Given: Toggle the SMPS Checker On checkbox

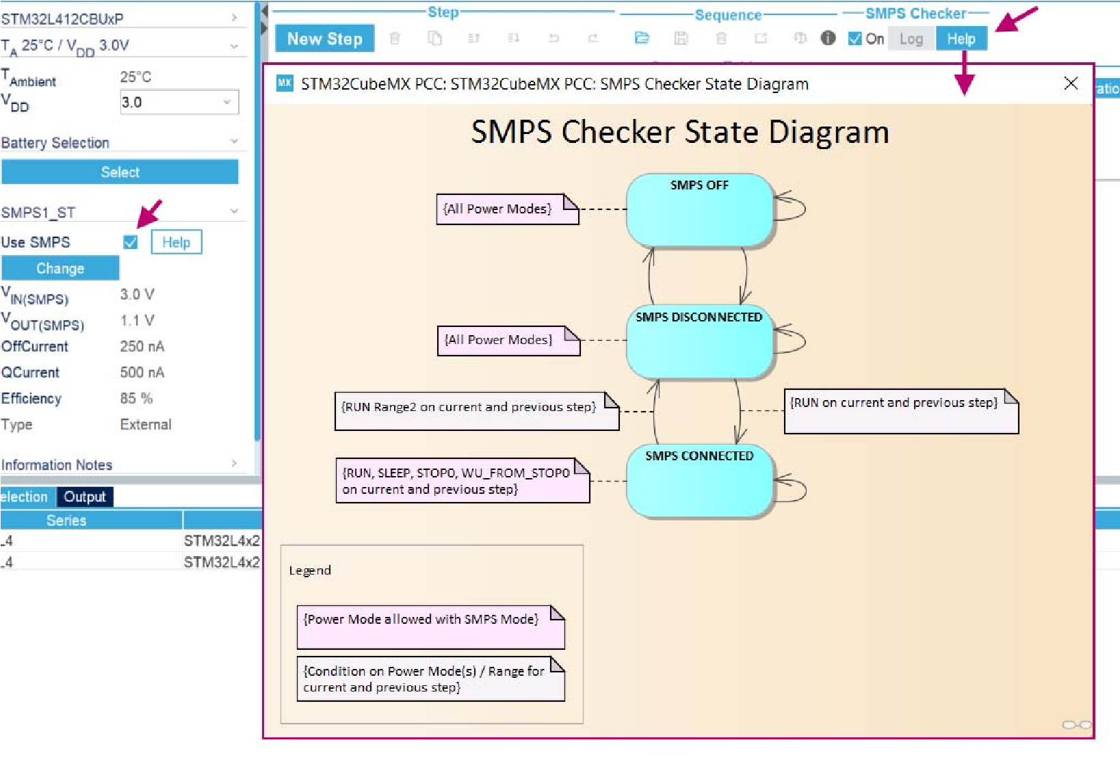Looking at the screenshot, I should (x=855, y=39).
